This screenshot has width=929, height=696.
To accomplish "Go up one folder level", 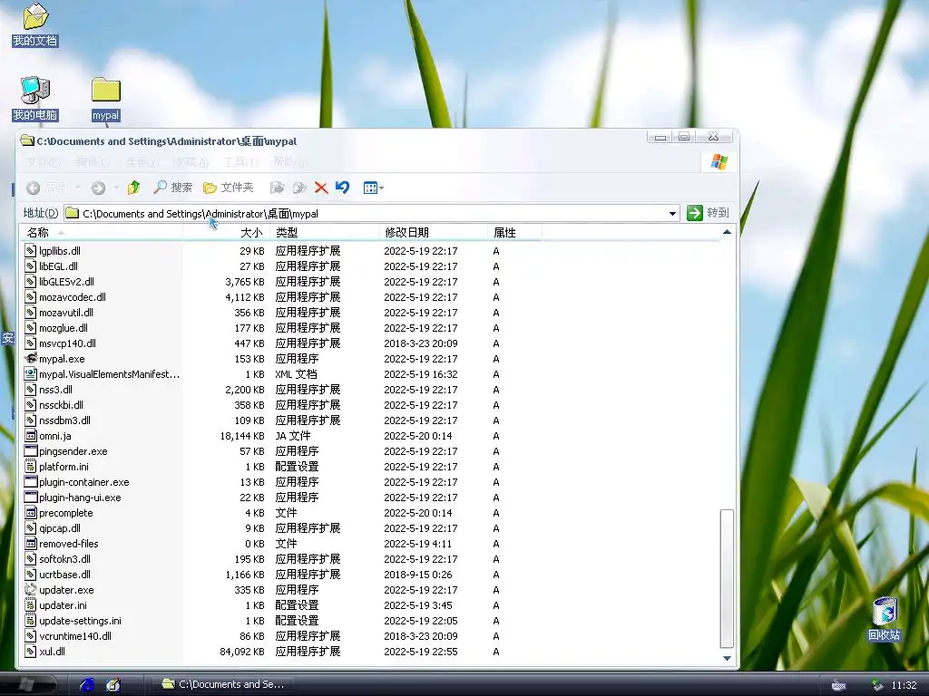I will click(134, 188).
